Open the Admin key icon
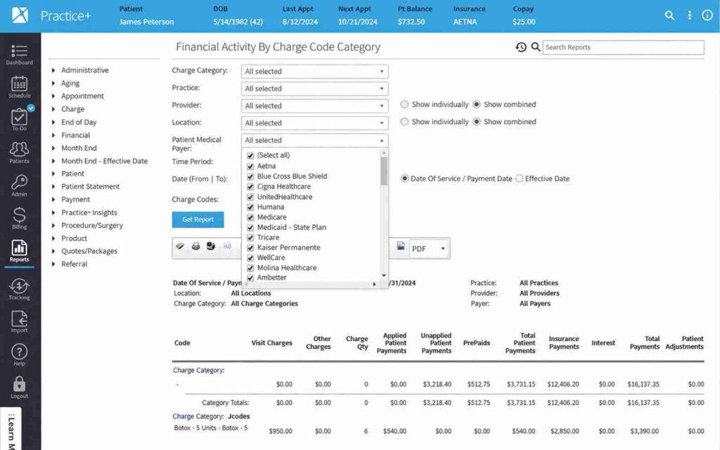Screen dimensions: 720x450 click(19, 186)
